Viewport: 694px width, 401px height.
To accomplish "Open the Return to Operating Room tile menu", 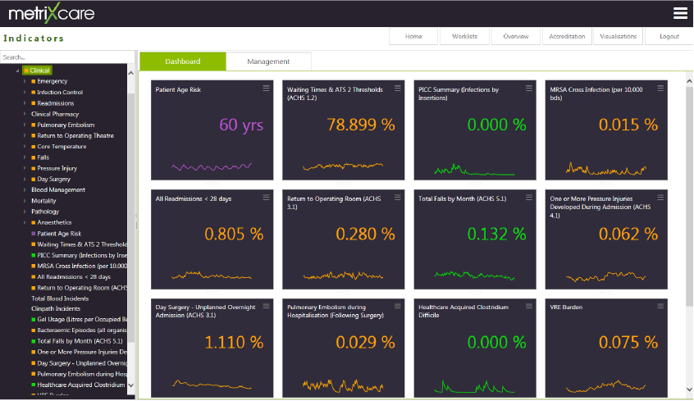I will click(397, 197).
